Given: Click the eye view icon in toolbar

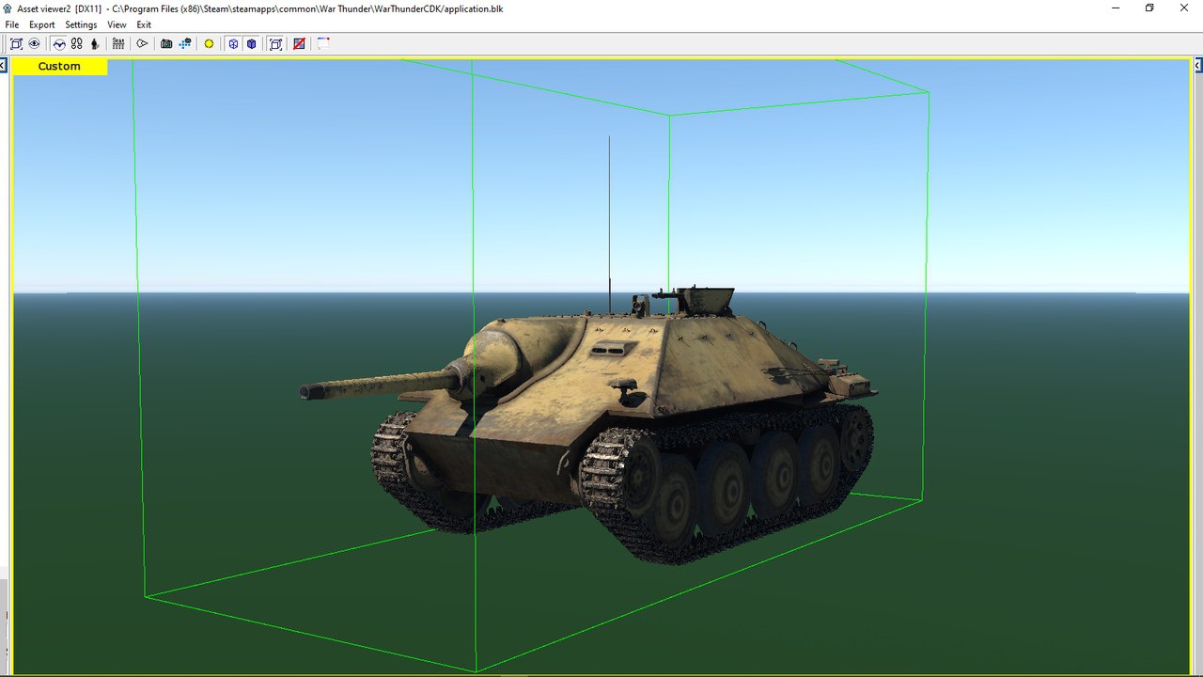Looking at the screenshot, I should tap(34, 43).
